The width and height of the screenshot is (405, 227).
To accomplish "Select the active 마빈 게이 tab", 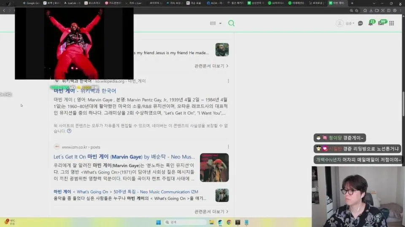I will [337, 3].
